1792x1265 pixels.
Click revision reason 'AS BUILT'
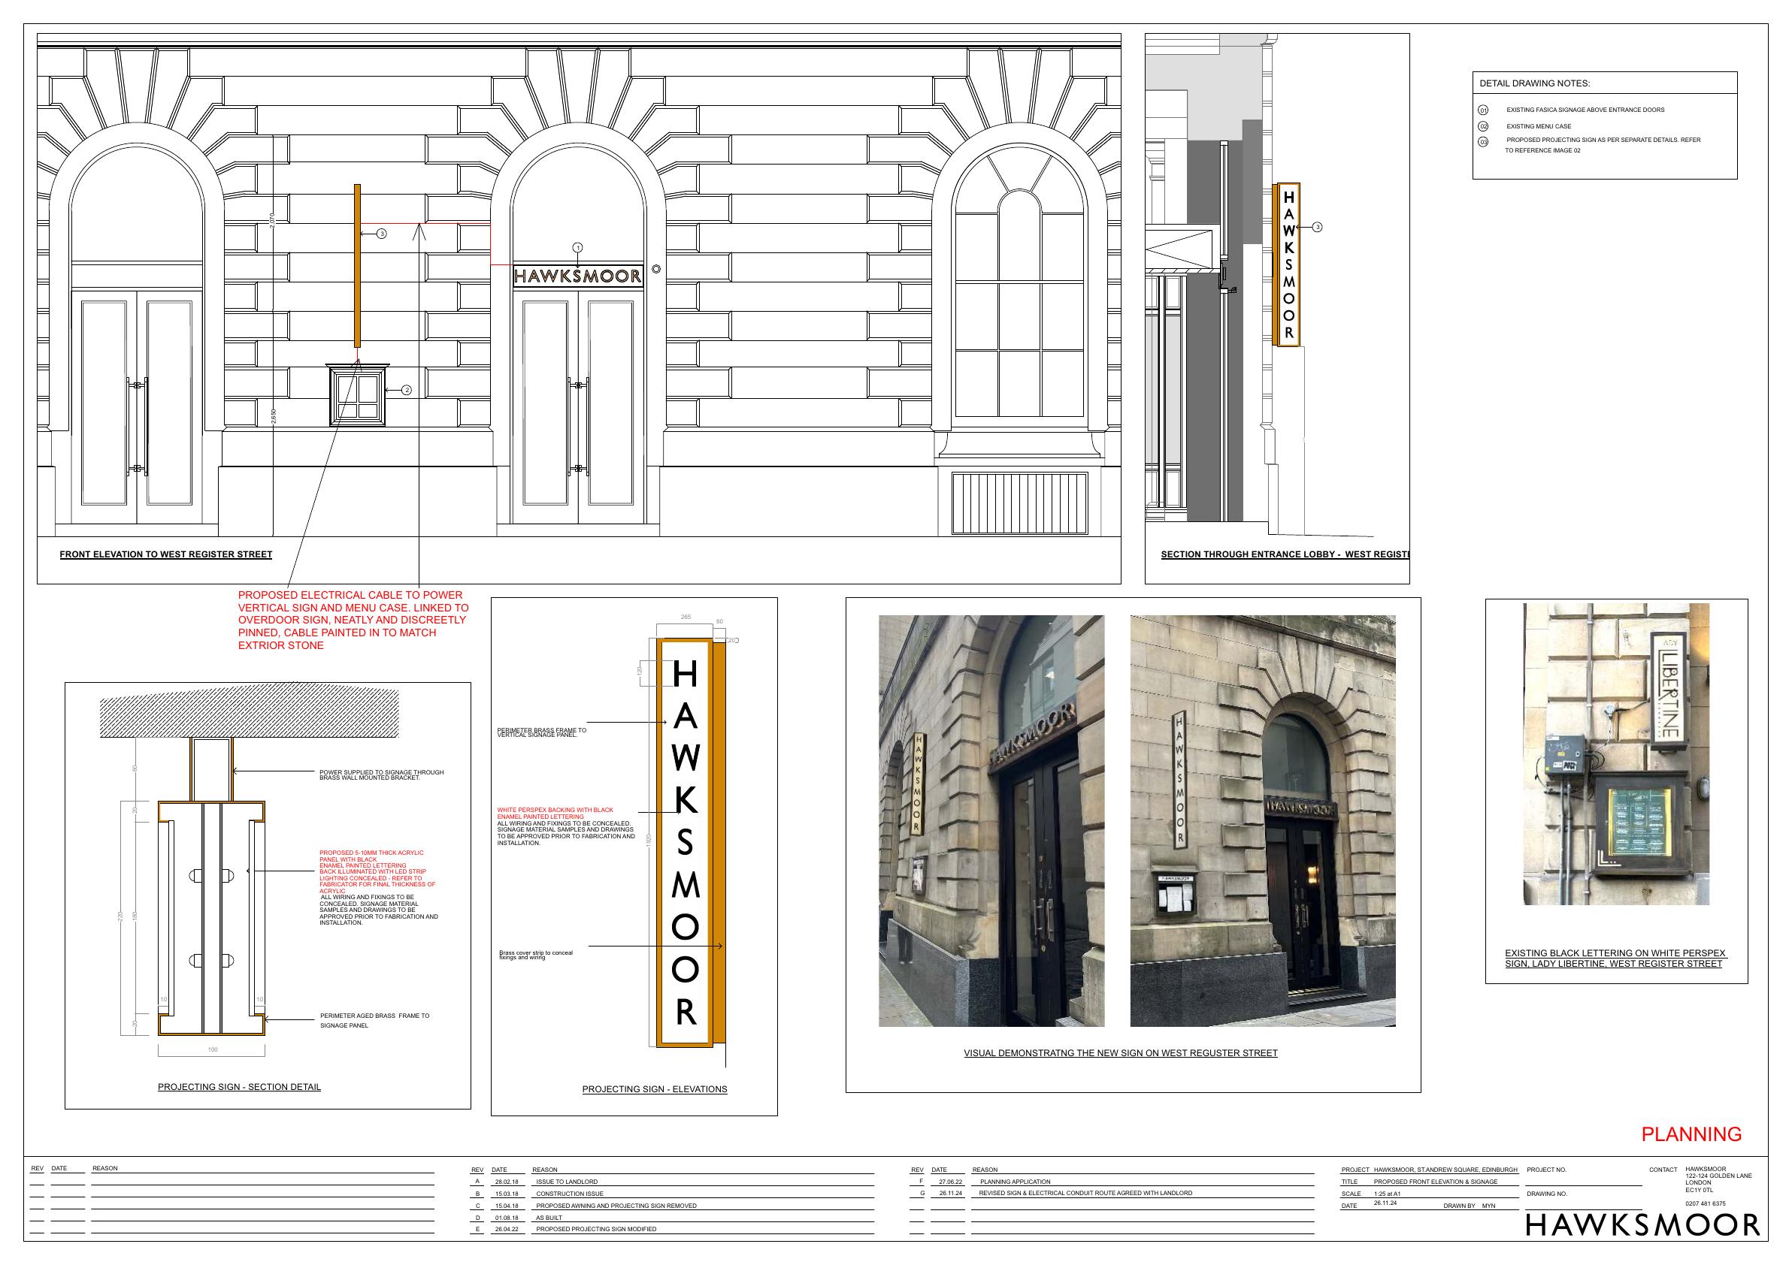[x=549, y=1218]
